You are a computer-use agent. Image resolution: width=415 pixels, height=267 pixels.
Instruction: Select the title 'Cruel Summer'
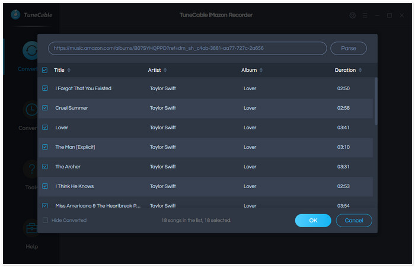pos(72,108)
